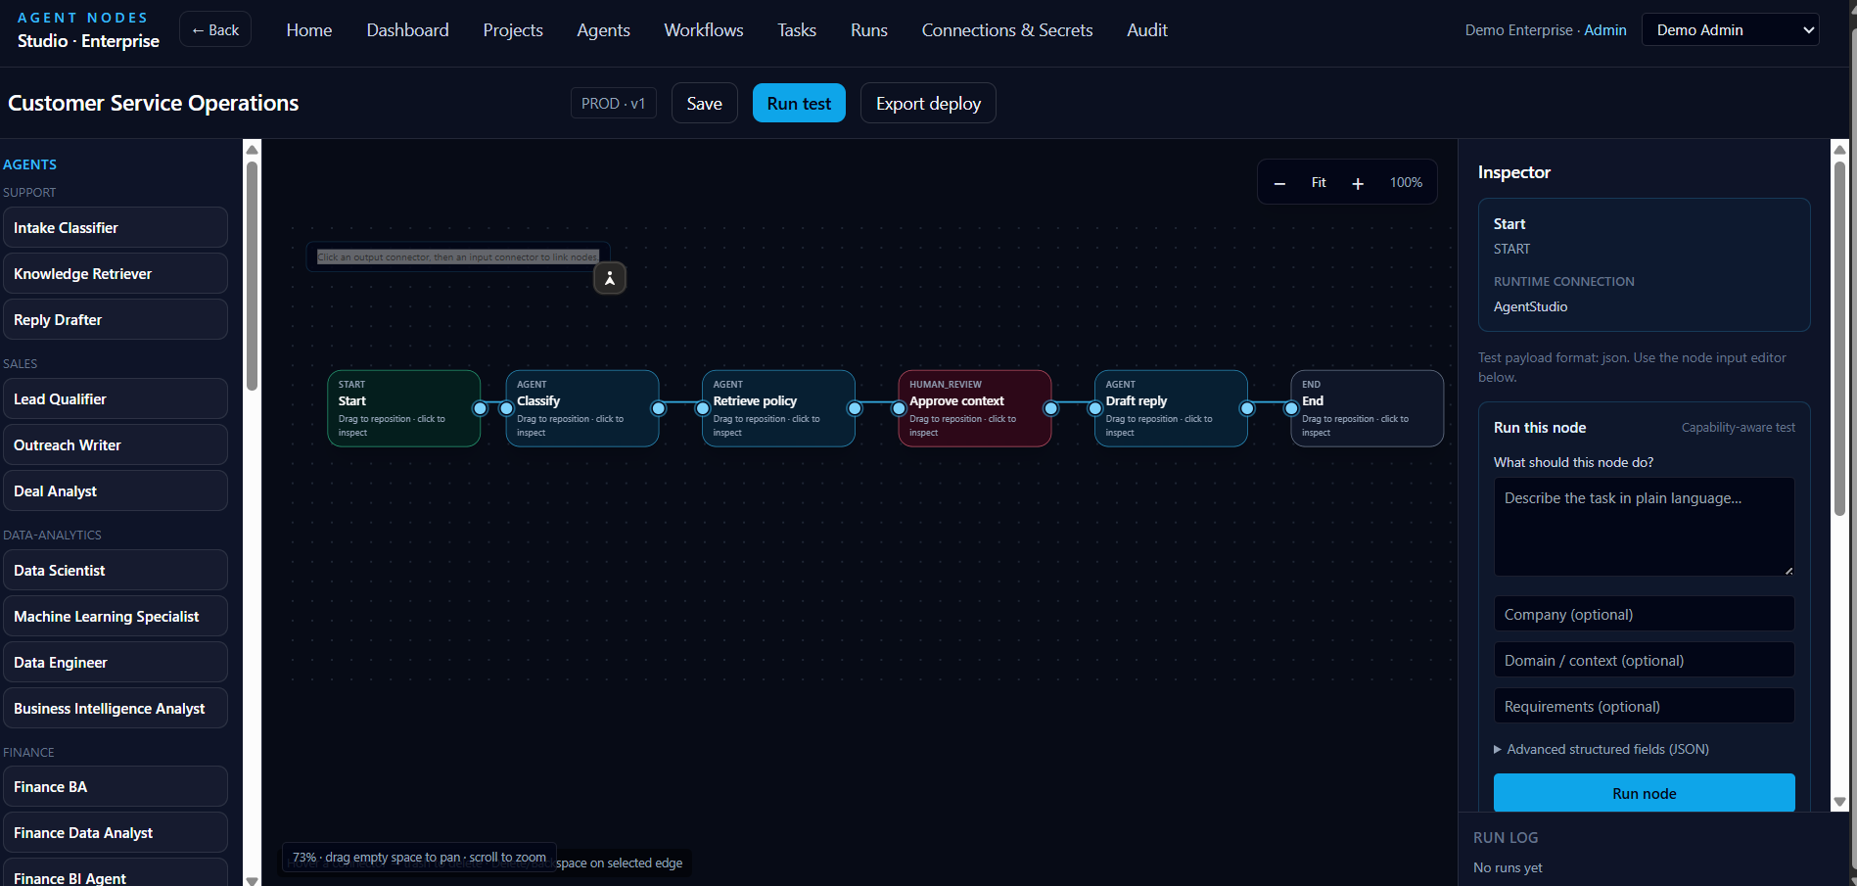The width and height of the screenshot is (1857, 886).
Task: Select the Knowledge Retriever agent
Action: tap(116, 274)
